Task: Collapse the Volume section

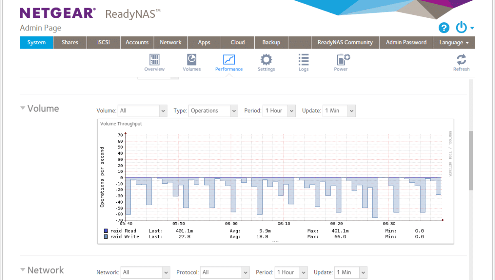Action: pyautogui.click(x=23, y=108)
